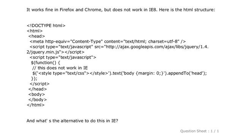This screenshot has height=136, width=243.
Task: Click the closing head tag
Action: pos(37,89)
